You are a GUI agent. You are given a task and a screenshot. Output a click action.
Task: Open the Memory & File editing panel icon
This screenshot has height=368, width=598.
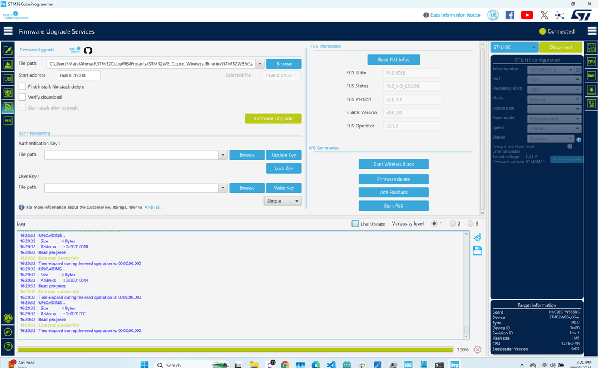8,50
